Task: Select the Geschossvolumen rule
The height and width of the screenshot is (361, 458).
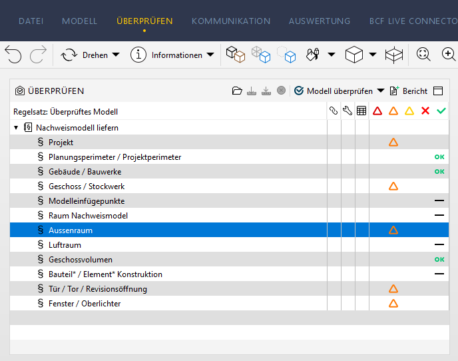Action: coord(229,259)
